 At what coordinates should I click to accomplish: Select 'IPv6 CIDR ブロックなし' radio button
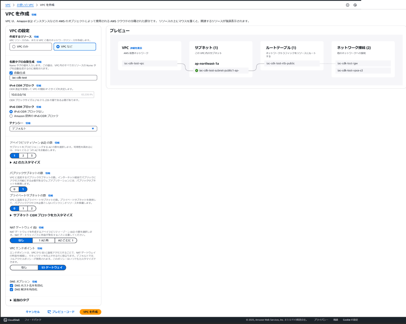[x=11, y=111]
